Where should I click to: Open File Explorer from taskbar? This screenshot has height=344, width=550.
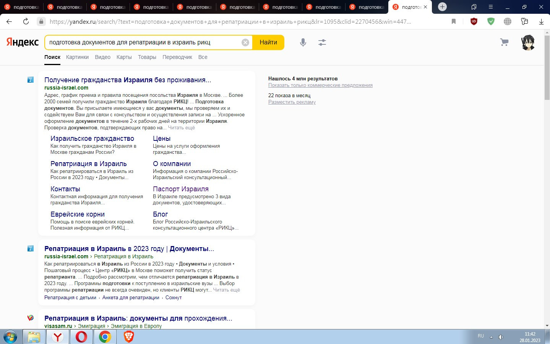tap(34, 337)
